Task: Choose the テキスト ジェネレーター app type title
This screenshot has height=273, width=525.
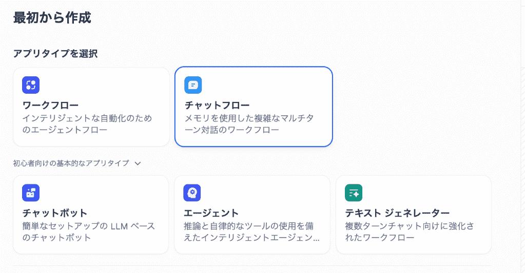Action: point(397,213)
